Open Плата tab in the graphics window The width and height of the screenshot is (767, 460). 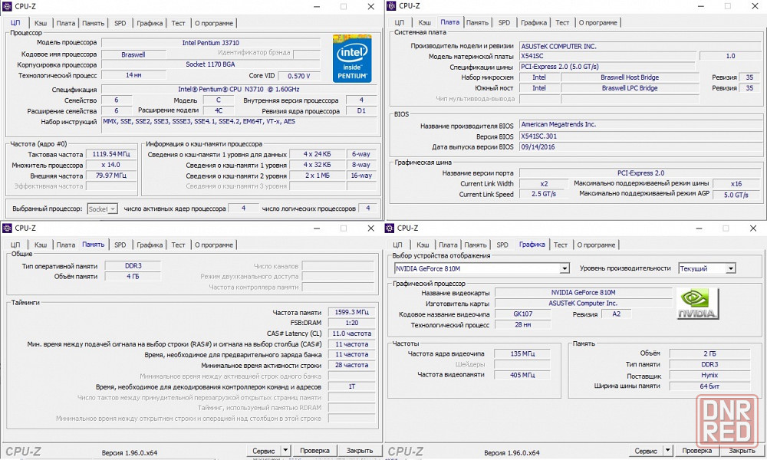448,245
